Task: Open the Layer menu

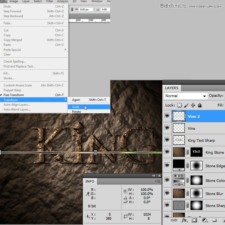Action: 25,1
